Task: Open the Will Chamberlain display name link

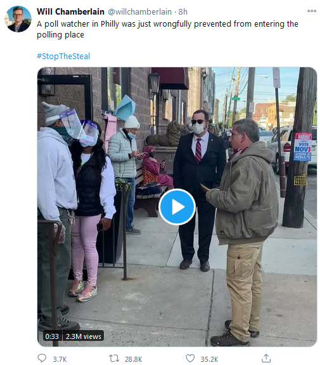Action: point(70,11)
